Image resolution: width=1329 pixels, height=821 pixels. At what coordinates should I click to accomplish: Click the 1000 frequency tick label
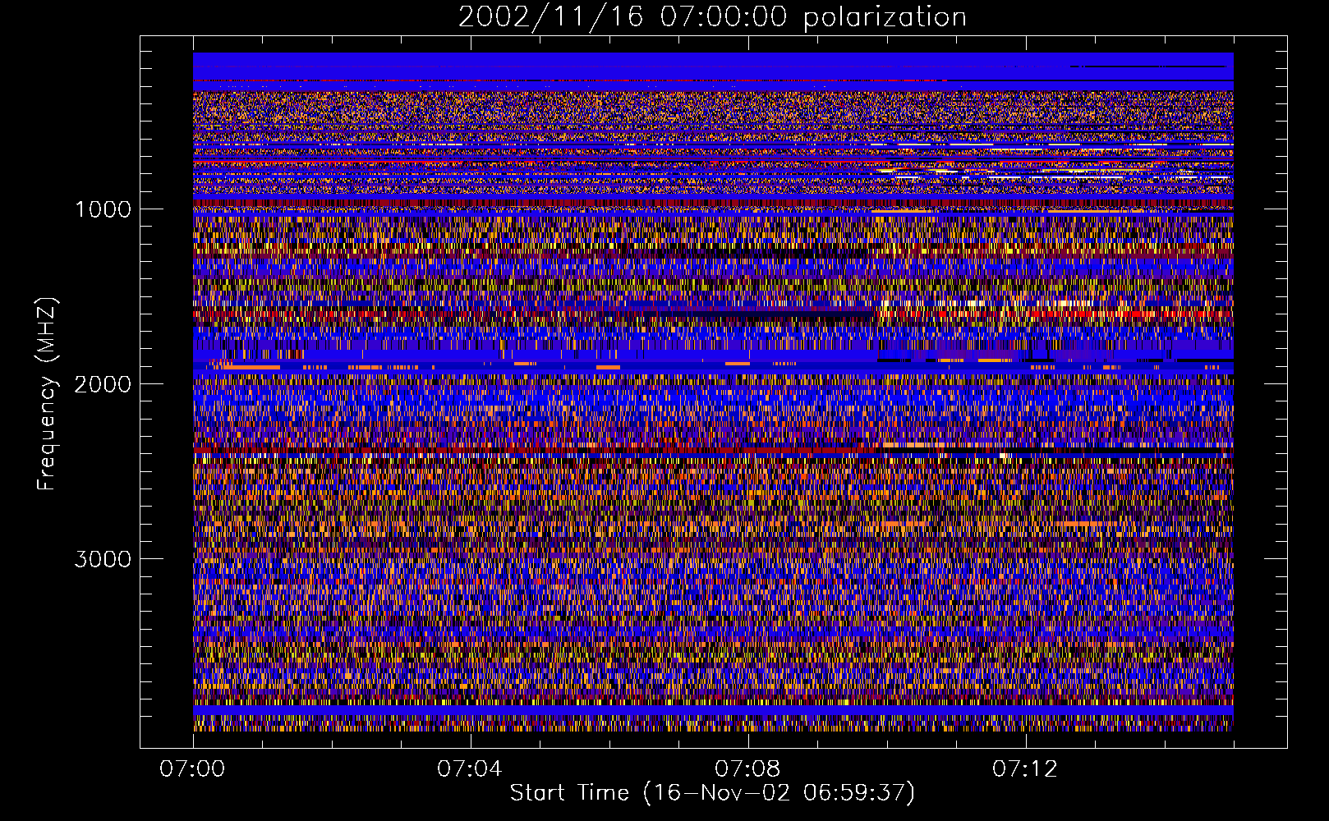103,209
